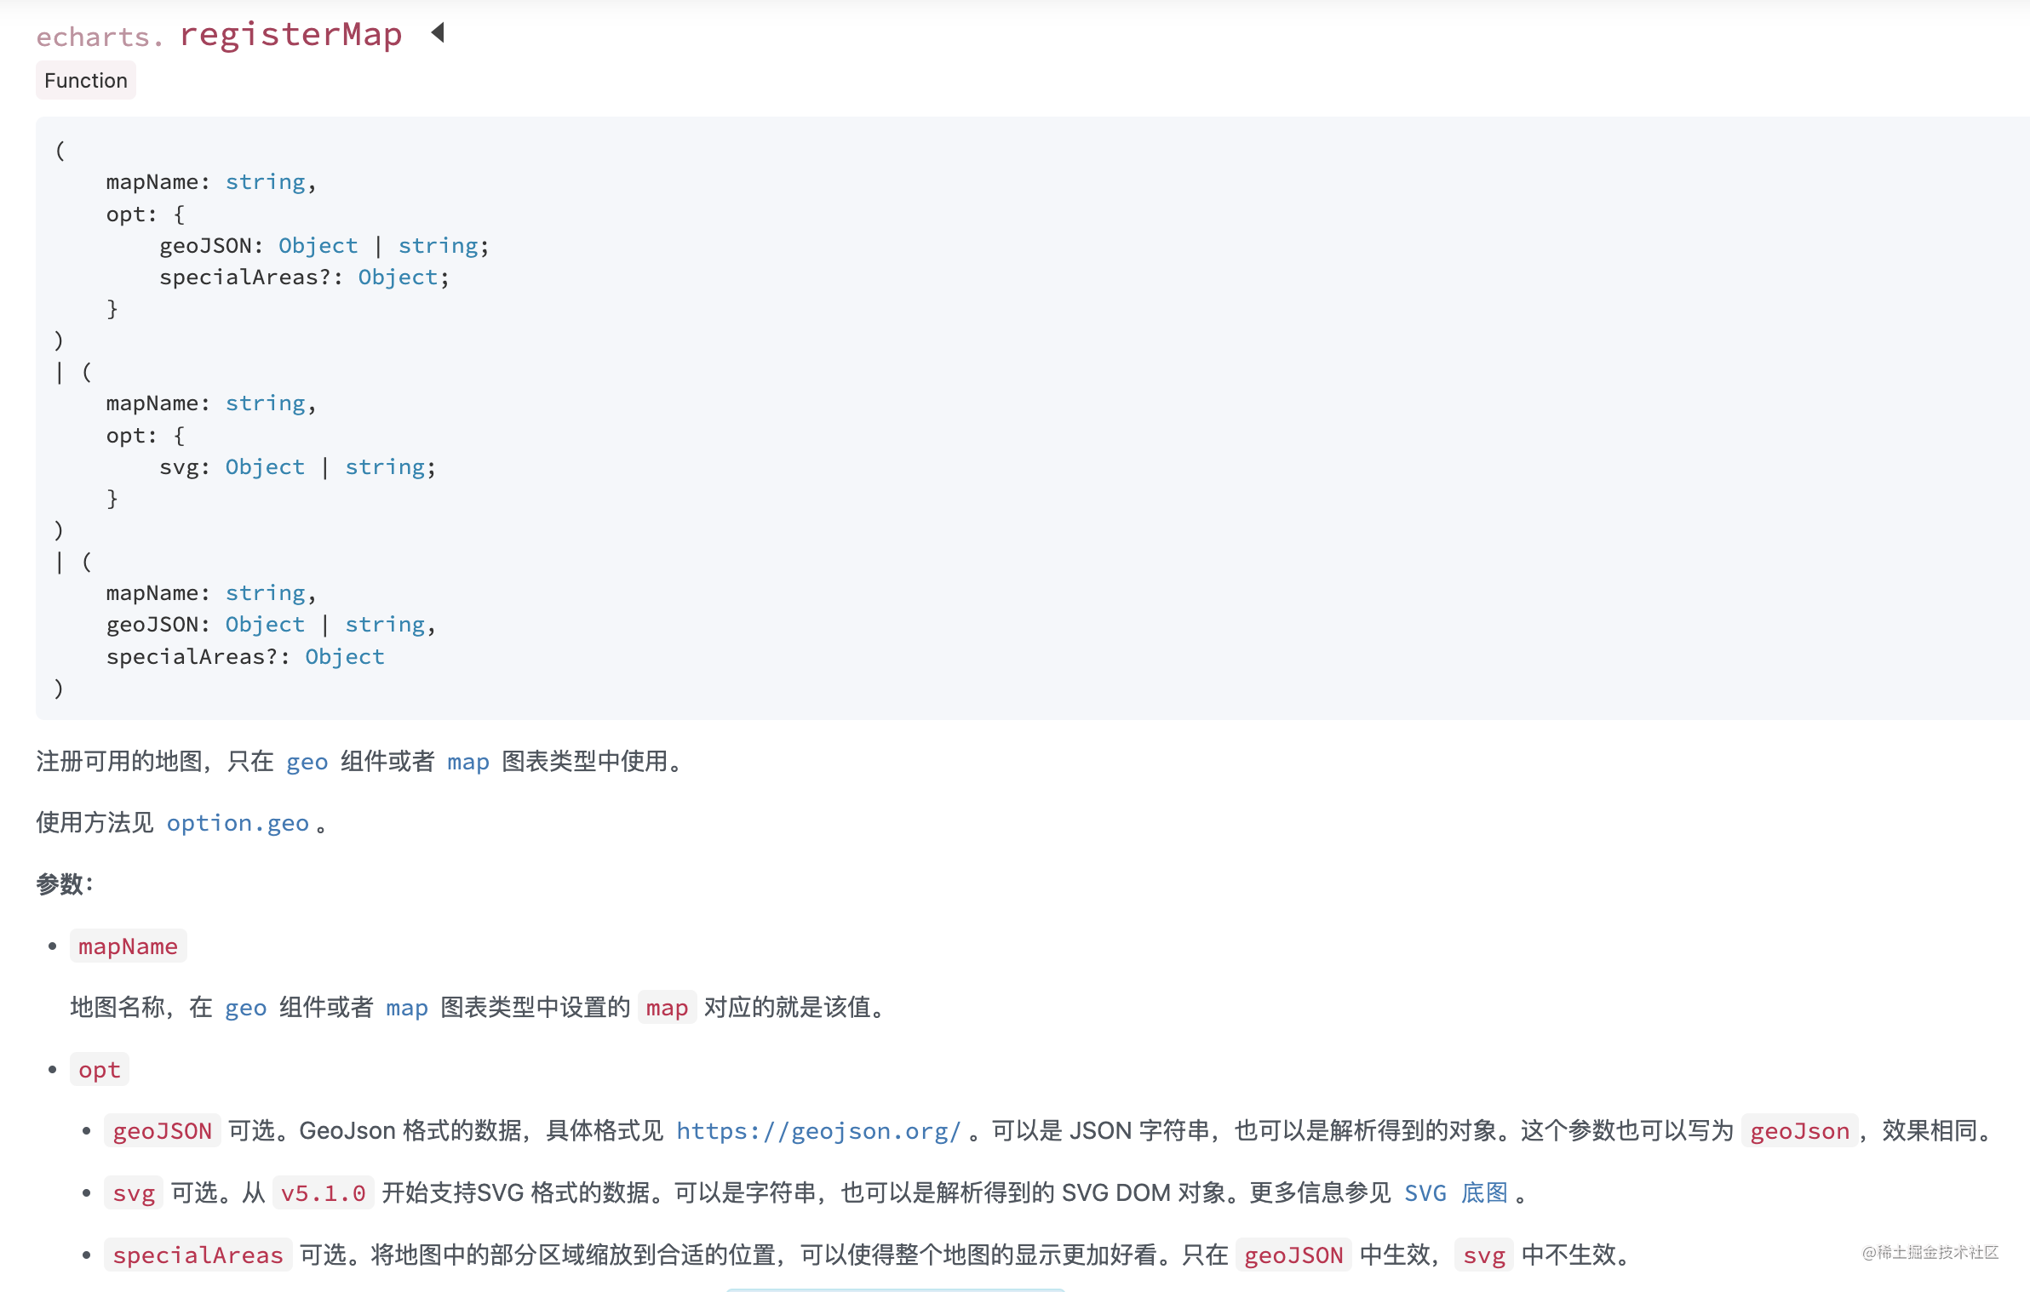Click the Function type badge under the title
This screenshot has height=1292, width=2030.
pos(85,80)
